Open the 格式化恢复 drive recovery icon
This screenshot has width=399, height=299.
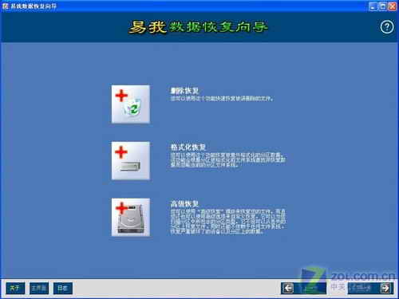(131, 161)
